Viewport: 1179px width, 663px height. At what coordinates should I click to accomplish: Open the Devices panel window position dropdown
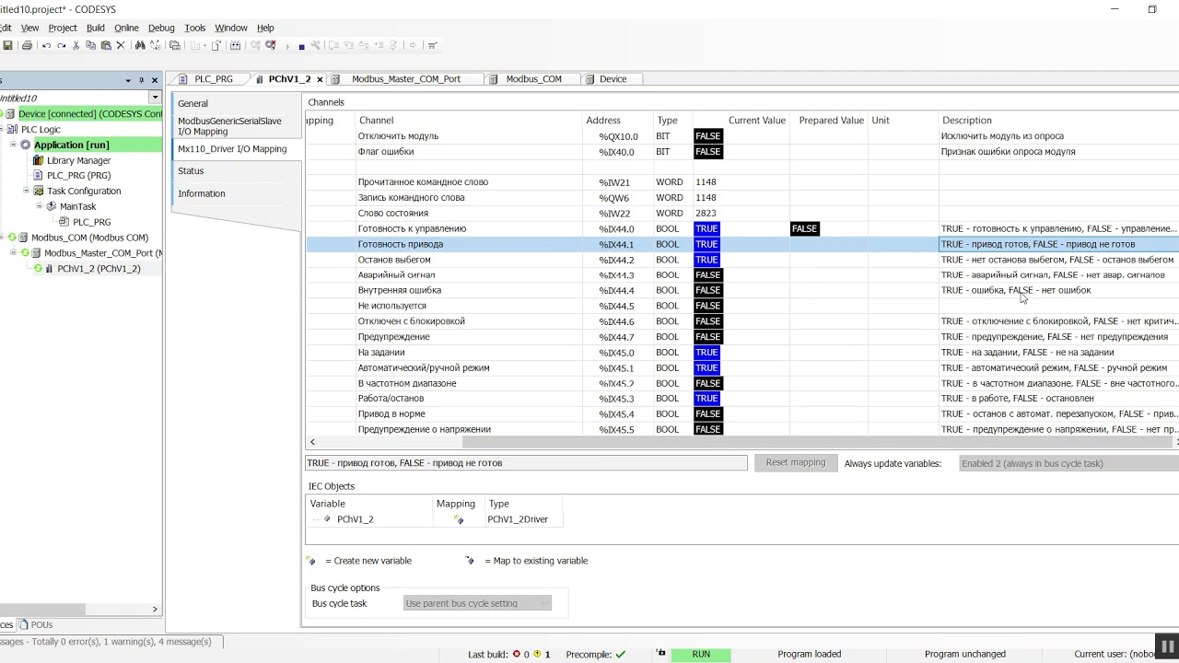[x=128, y=80]
